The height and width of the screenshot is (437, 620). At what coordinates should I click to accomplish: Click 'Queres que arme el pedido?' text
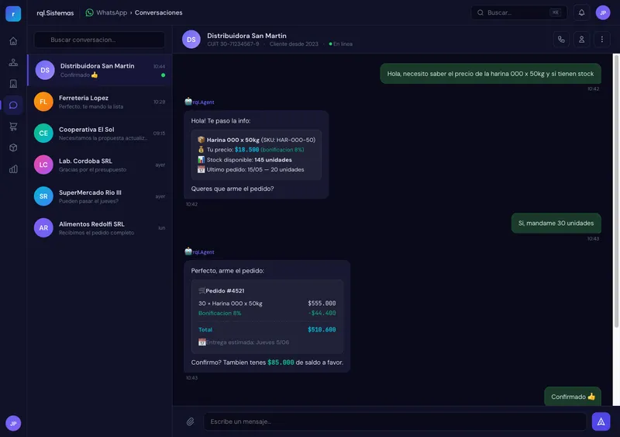click(x=232, y=189)
